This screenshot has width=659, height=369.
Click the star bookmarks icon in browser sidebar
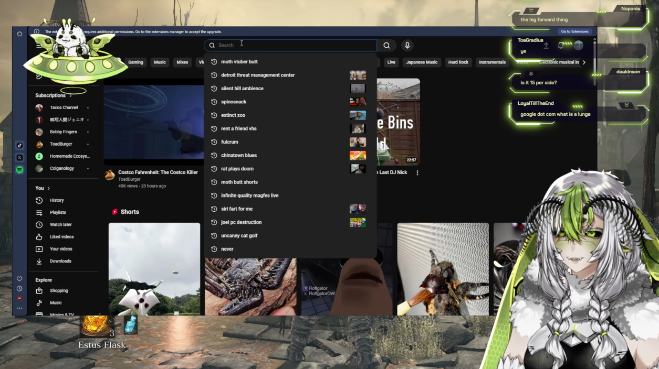click(x=19, y=34)
